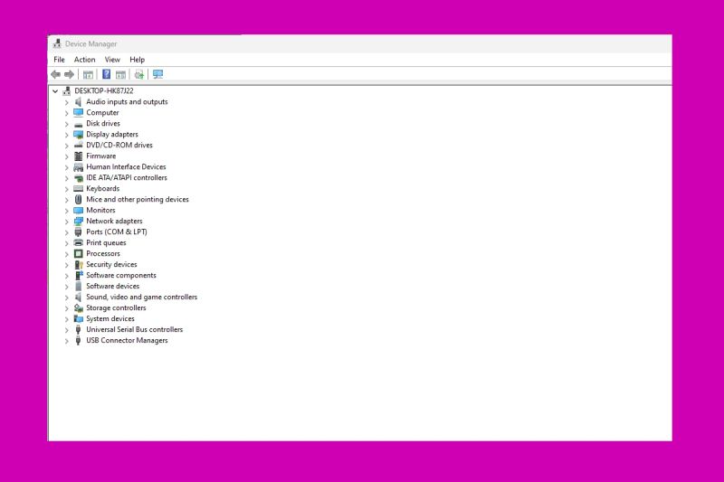Select the Software devices label

click(112, 286)
